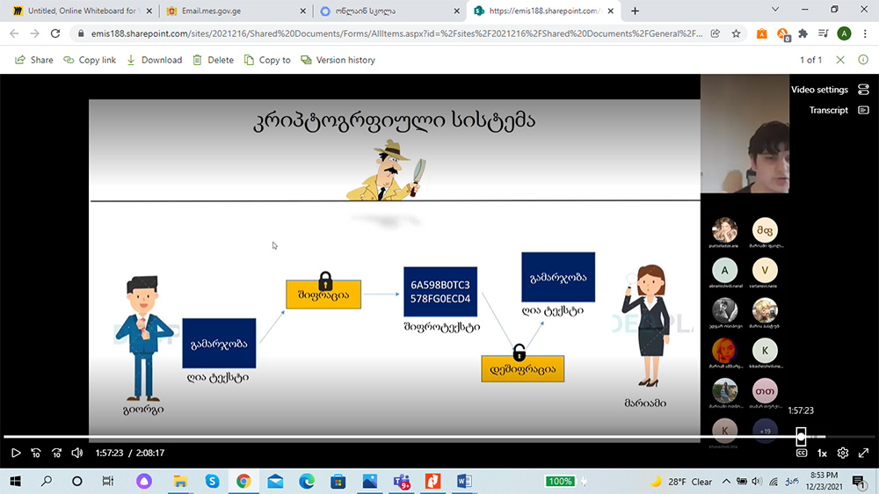The width and height of the screenshot is (879, 494).
Task: Delete the current file
Action: tap(213, 60)
